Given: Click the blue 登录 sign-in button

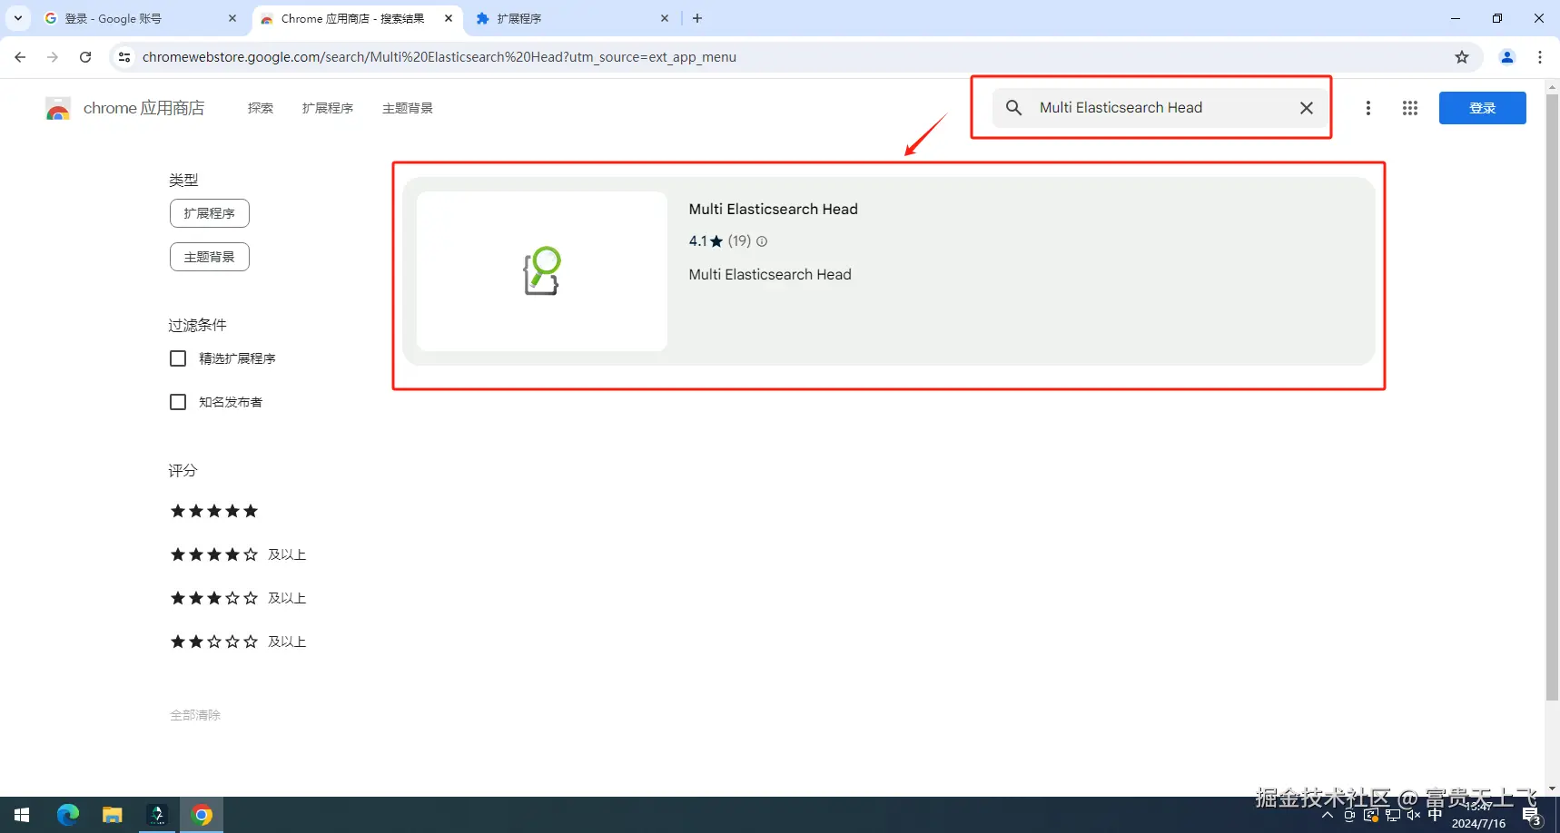Looking at the screenshot, I should click(x=1483, y=108).
